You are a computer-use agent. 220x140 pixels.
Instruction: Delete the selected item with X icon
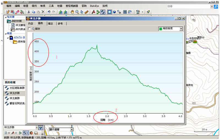point(43,12)
